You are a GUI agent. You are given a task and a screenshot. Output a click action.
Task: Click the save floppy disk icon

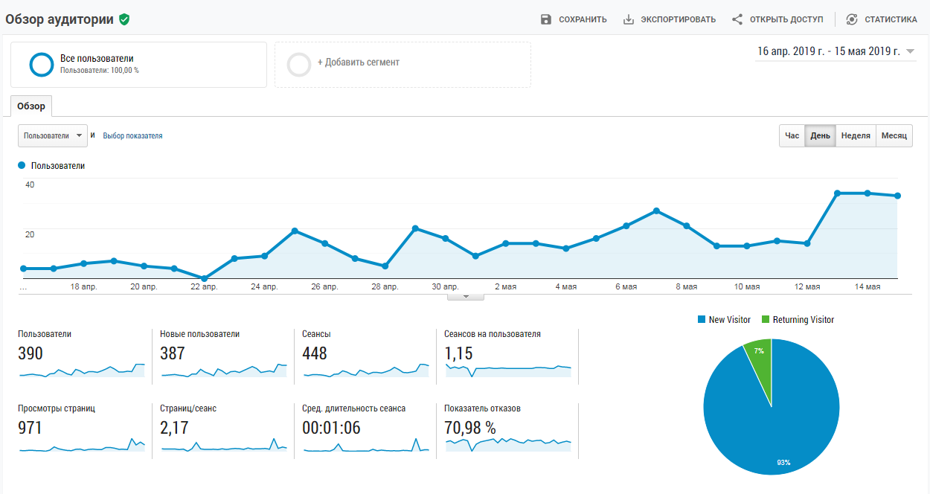coord(546,19)
